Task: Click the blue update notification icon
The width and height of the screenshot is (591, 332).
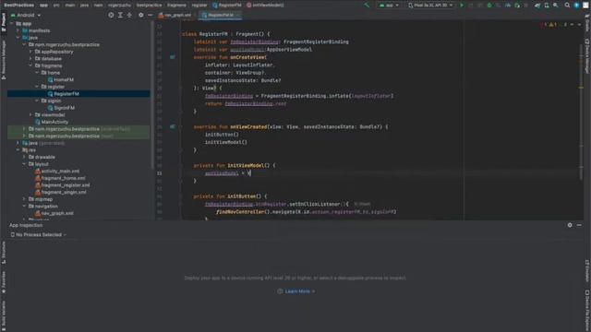Action: (576, 6)
